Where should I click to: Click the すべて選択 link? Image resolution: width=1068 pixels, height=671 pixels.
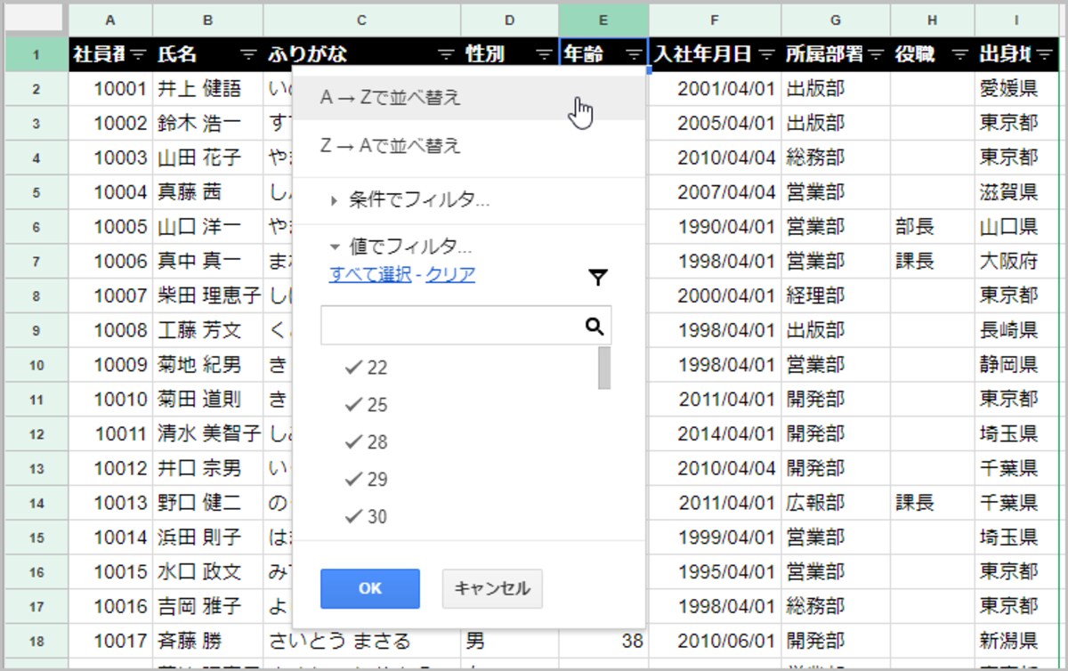(369, 274)
